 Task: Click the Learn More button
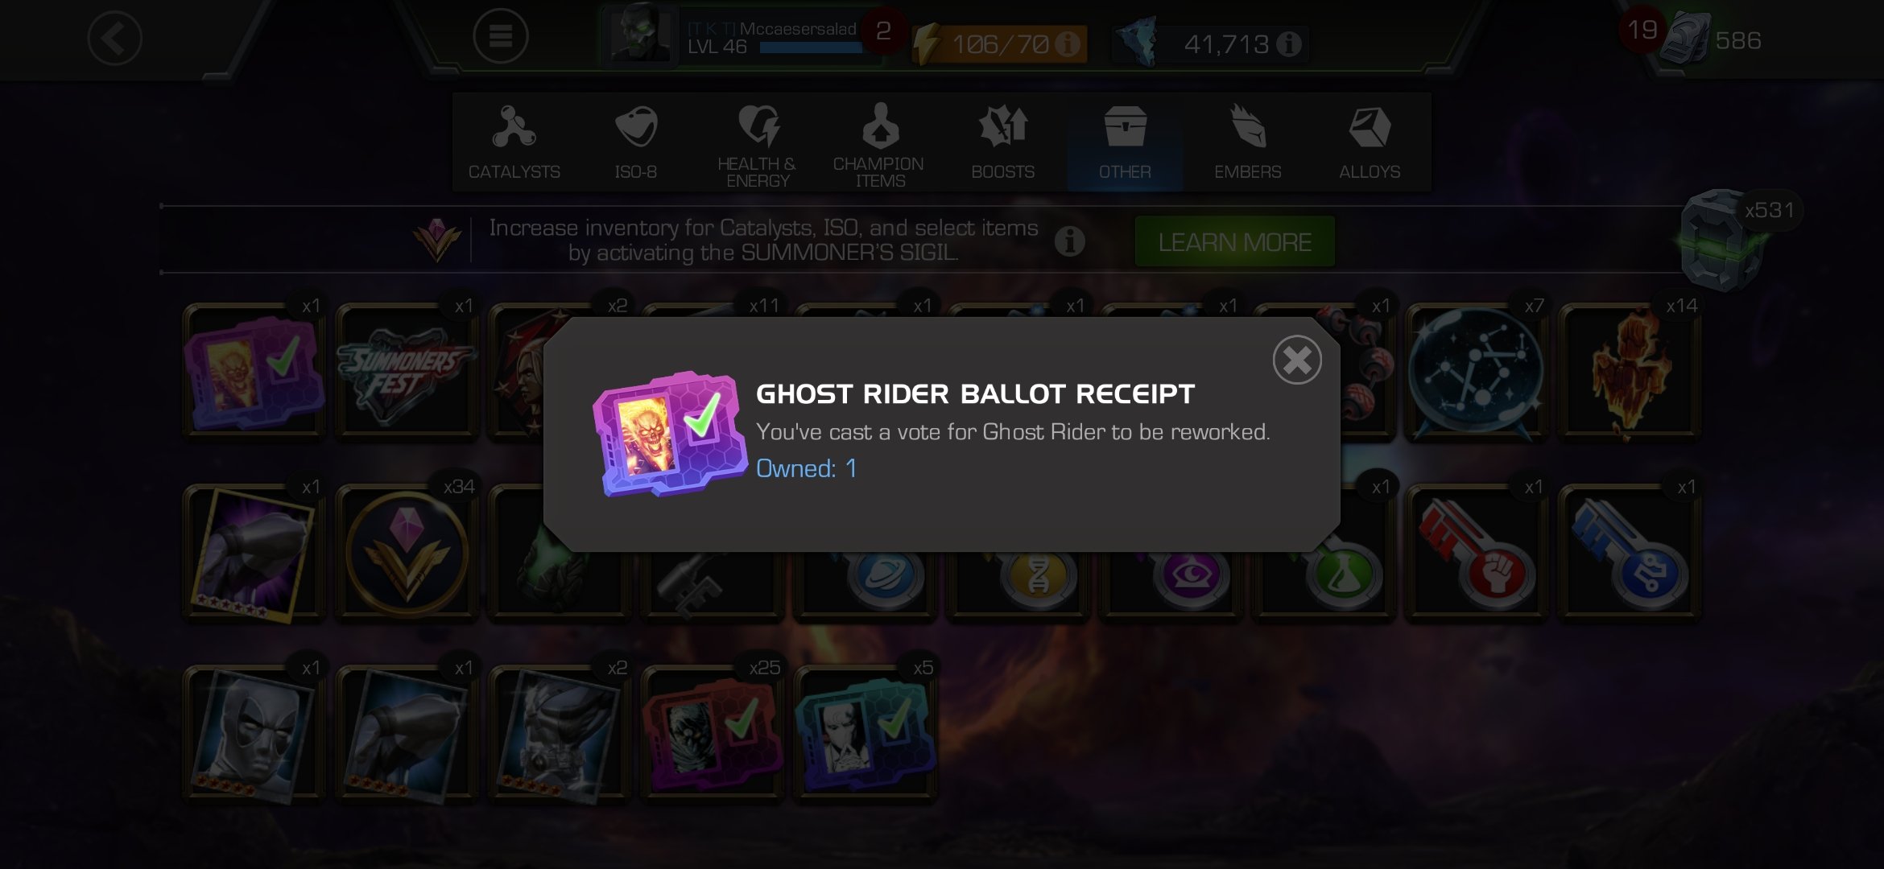(x=1234, y=241)
